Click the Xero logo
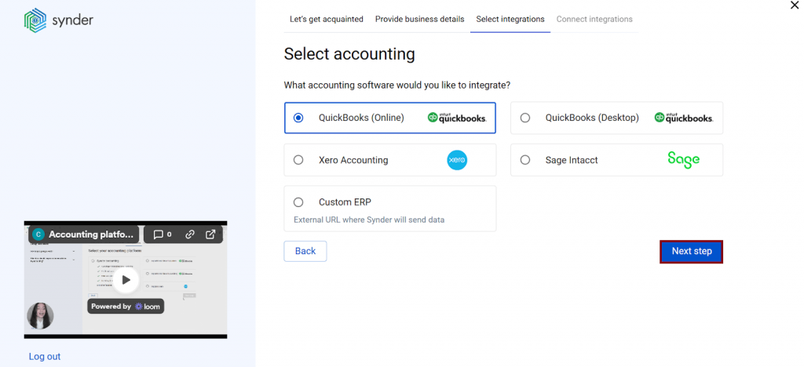Image resolution: width=804 pixels, height=367 pixels. tap(457, 160)
